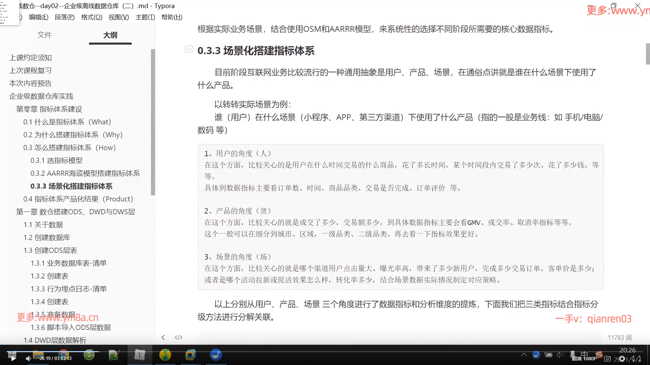The width and height of the screenshot is (650, 365).
Task: Click the word count 11783 词
Action: pyautogui.click(x=619, y=337)
